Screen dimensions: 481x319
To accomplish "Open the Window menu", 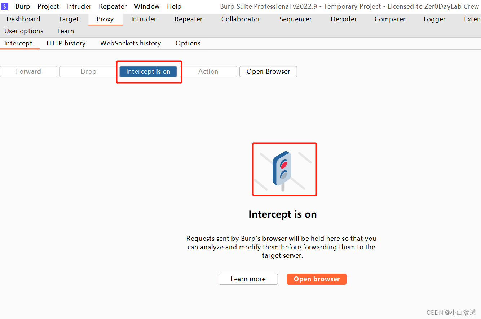I will click(x=147, y=6).
